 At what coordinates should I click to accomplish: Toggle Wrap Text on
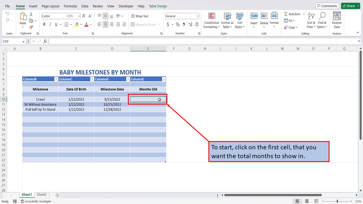pos(140,16)
